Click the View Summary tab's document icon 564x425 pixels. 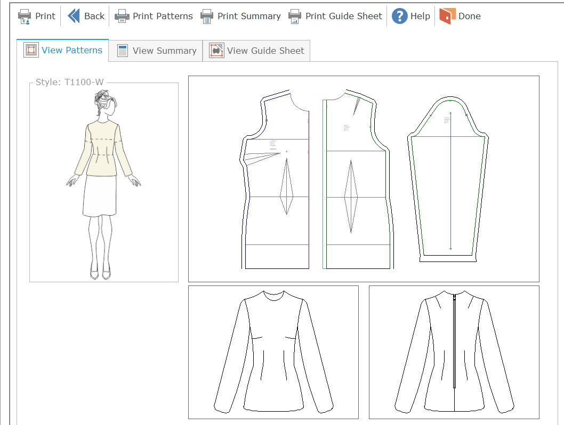[123, 51]
